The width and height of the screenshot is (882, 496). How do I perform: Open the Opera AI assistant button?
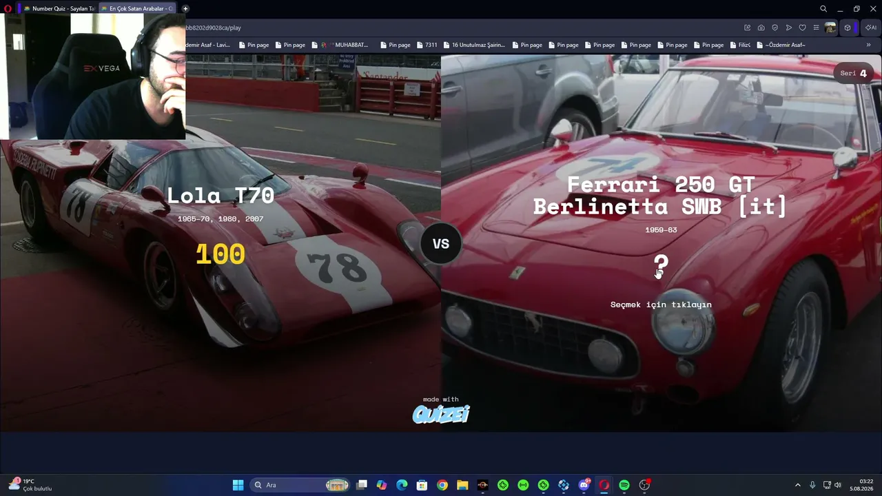871,28
